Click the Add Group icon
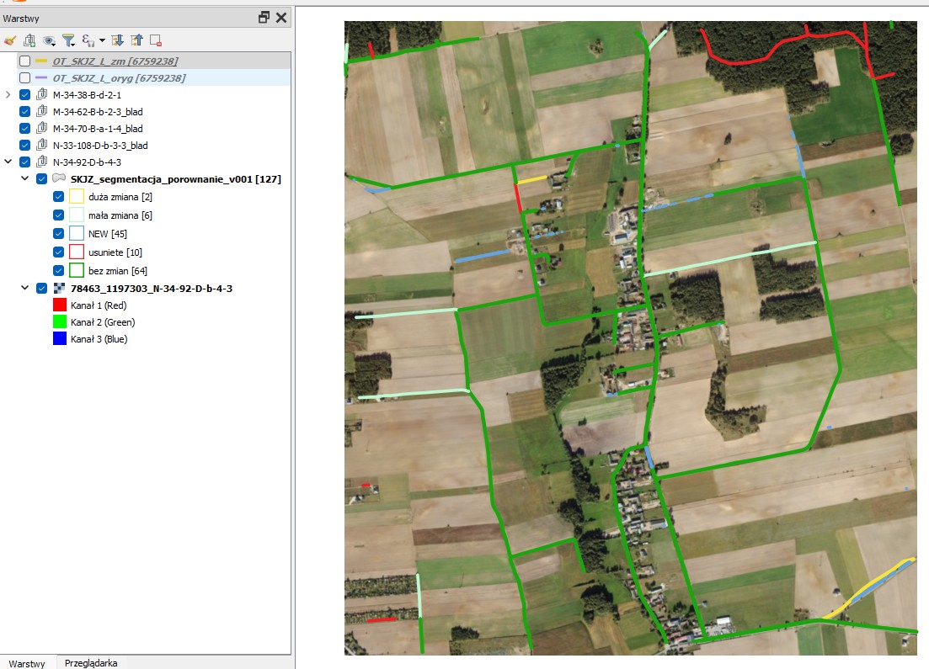Screen dimensions: 929x669 (x=29, y=40)
